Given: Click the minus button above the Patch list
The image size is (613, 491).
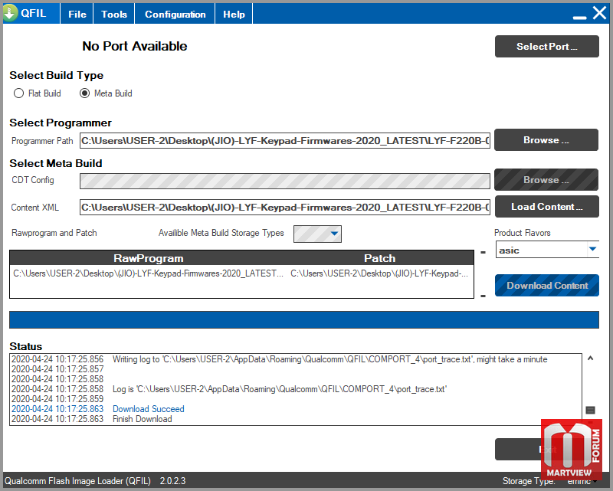Looking at the screenshot, I should click(x=484, y=253).
